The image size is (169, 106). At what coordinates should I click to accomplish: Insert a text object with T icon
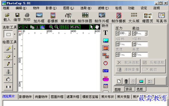click(x=106, y=32)
